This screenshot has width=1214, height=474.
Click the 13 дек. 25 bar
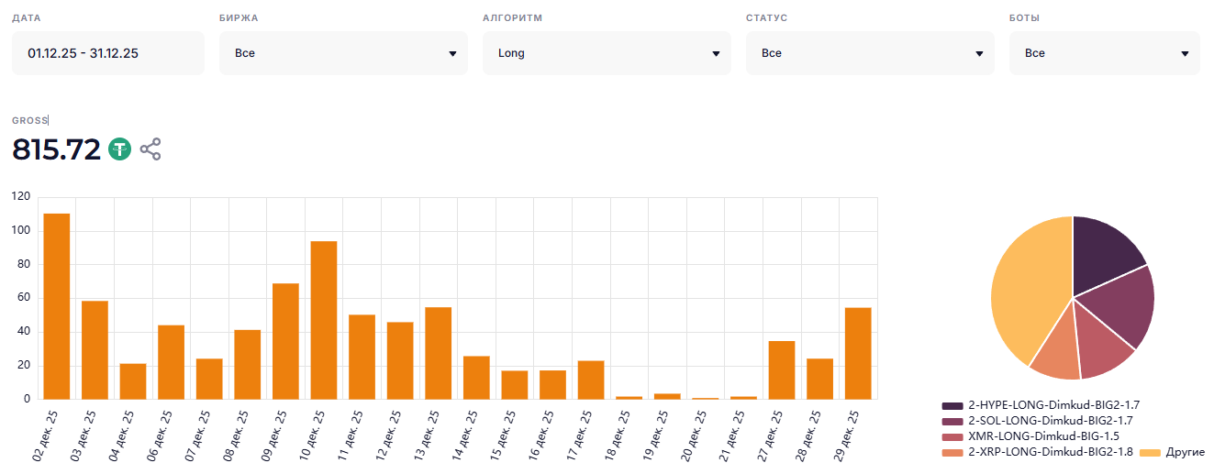tap(438, 353)
